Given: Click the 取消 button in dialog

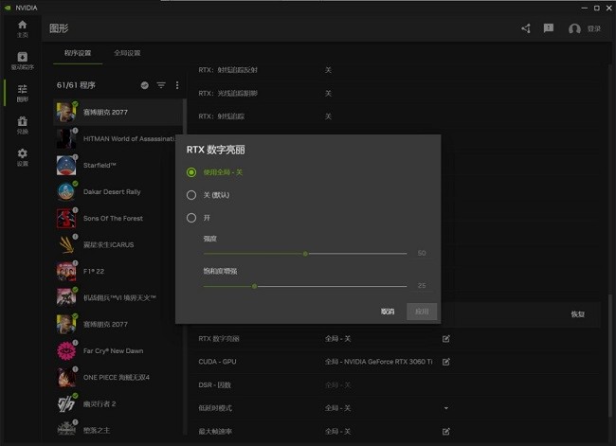Looking at the screenshot, I should [388, 311].
